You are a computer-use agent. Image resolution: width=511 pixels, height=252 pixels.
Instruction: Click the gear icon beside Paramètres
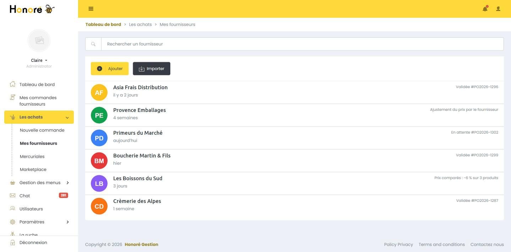13,222
